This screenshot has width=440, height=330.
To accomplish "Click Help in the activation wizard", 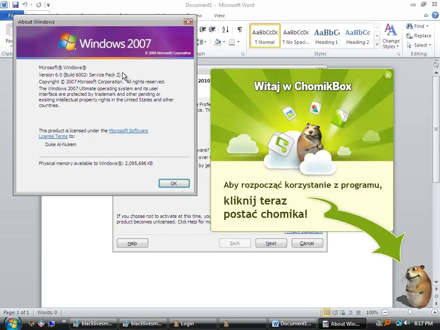I will click(x=132, y=243).
